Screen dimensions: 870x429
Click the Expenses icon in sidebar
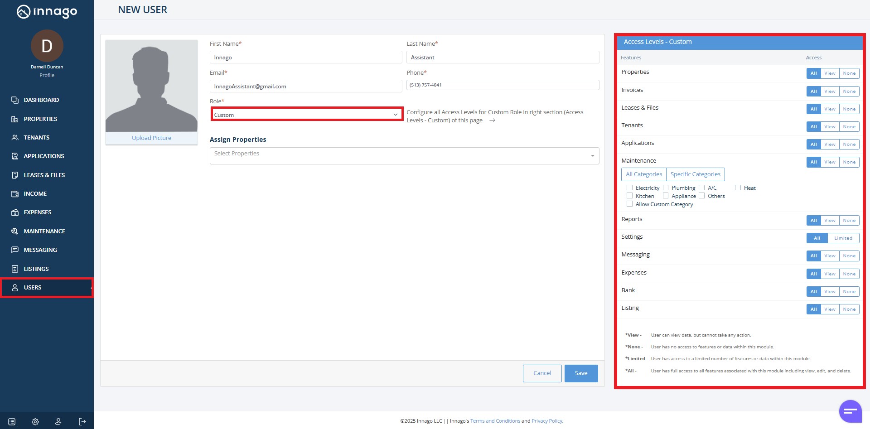(15, 212)
